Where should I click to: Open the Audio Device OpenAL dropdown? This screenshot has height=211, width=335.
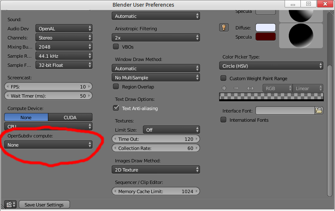tap(64, 29)
